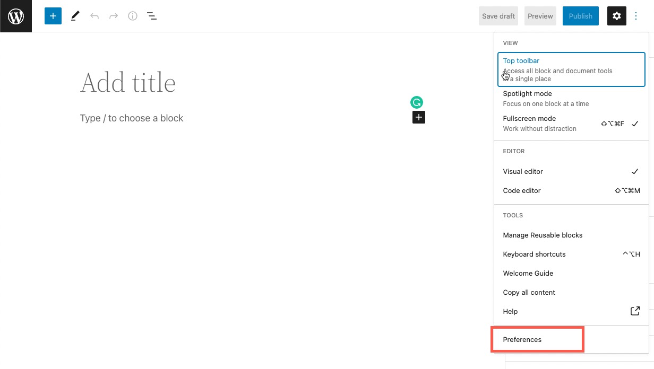Screen dimensions: 654x369
Task: Toggle the Settings gear sidebar
Action: (x=617, y=16)
